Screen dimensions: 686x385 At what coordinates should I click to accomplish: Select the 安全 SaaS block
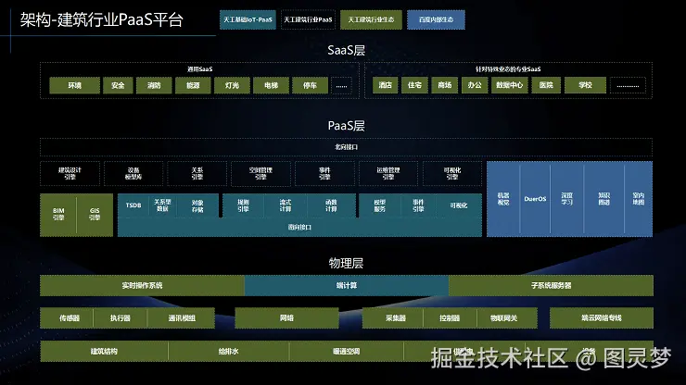point(118,85)
